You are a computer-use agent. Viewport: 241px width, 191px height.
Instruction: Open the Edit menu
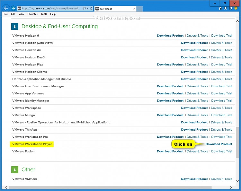[x=13, y=14]
